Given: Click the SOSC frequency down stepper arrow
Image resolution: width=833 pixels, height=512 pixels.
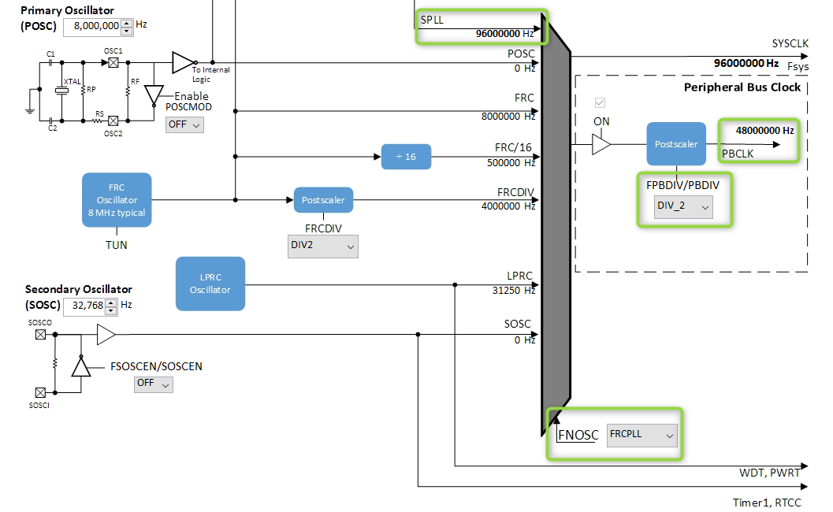Looking at the screenshot, I should coord(110,310).
